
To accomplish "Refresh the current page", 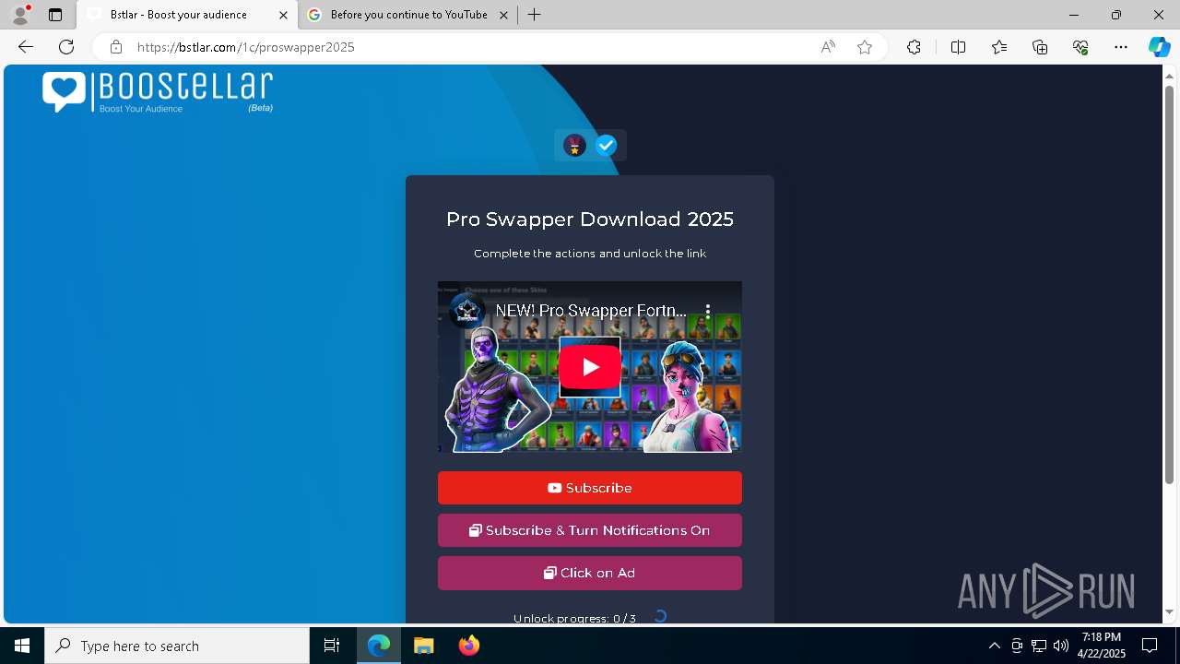I will (66, 47).
